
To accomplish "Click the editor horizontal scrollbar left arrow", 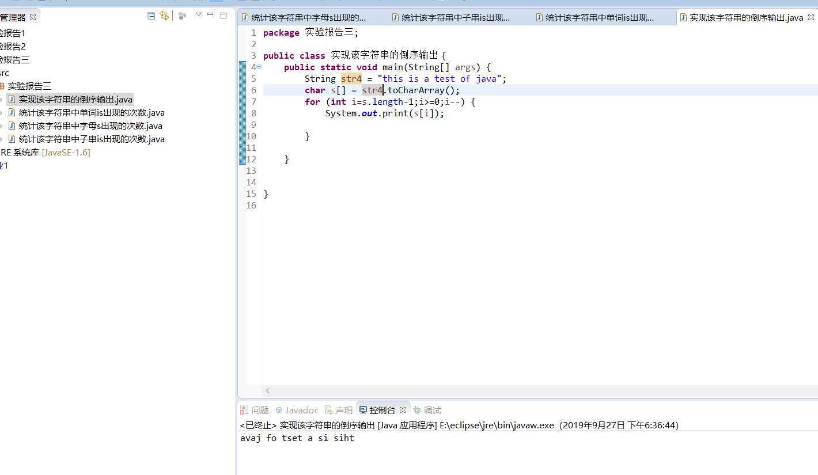I will click(268, 391).
